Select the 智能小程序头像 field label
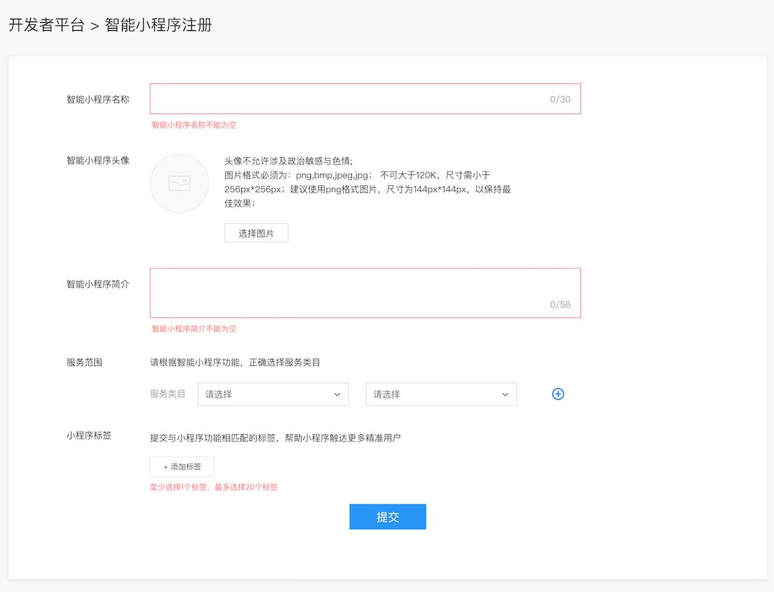 coord(98,161)
